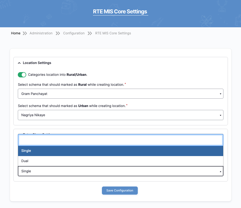Choose the Dual option in the list
Viewport: 241px width, 208px height.
120,161
